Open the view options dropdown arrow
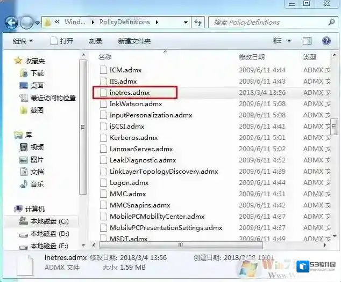 (289, 41)
